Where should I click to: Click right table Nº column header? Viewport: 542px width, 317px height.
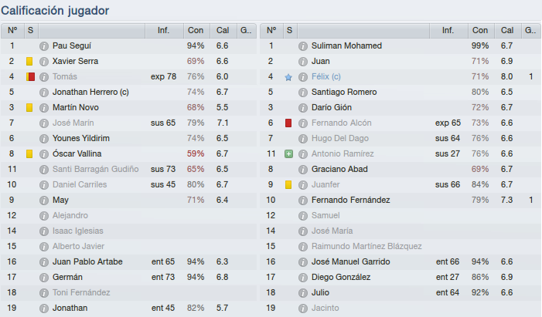tap(271, 31)
